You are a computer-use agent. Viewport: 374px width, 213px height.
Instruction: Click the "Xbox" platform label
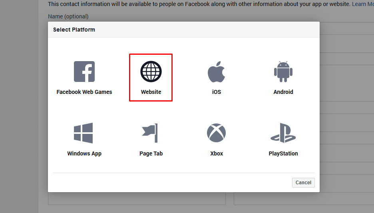(x=217, y=153)
